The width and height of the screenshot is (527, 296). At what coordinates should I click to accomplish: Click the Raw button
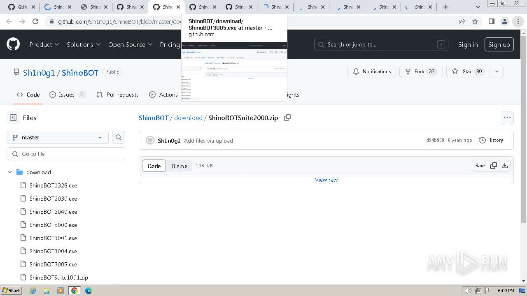click(x=480, y=166)
